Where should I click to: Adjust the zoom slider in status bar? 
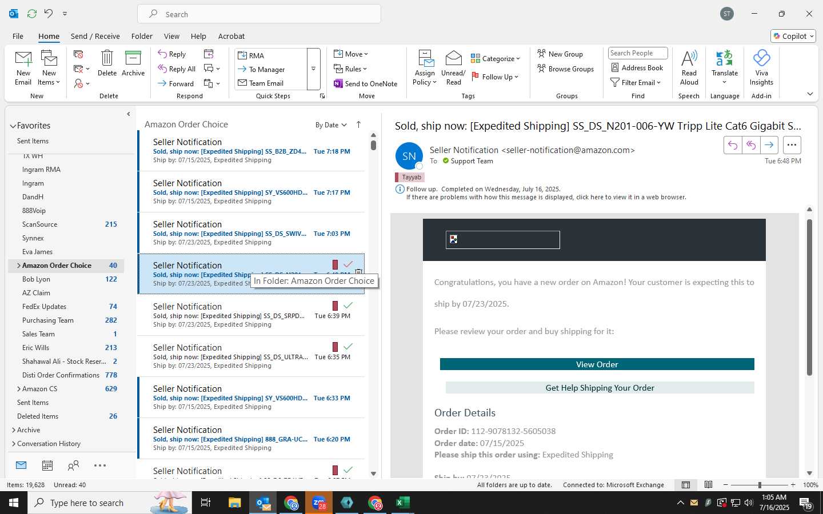tap(760, 485)
